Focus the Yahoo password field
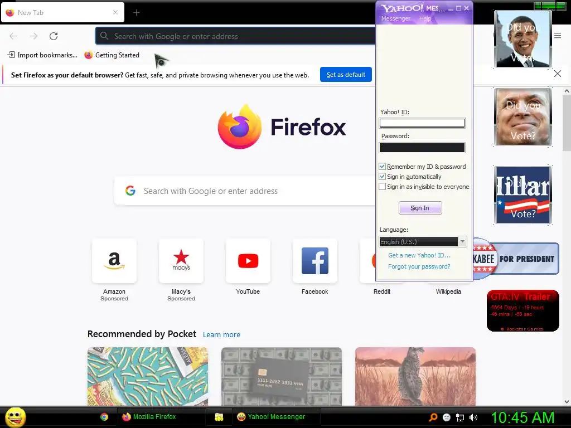This screenshot has height=428, width=571. (x=422, y=147)
